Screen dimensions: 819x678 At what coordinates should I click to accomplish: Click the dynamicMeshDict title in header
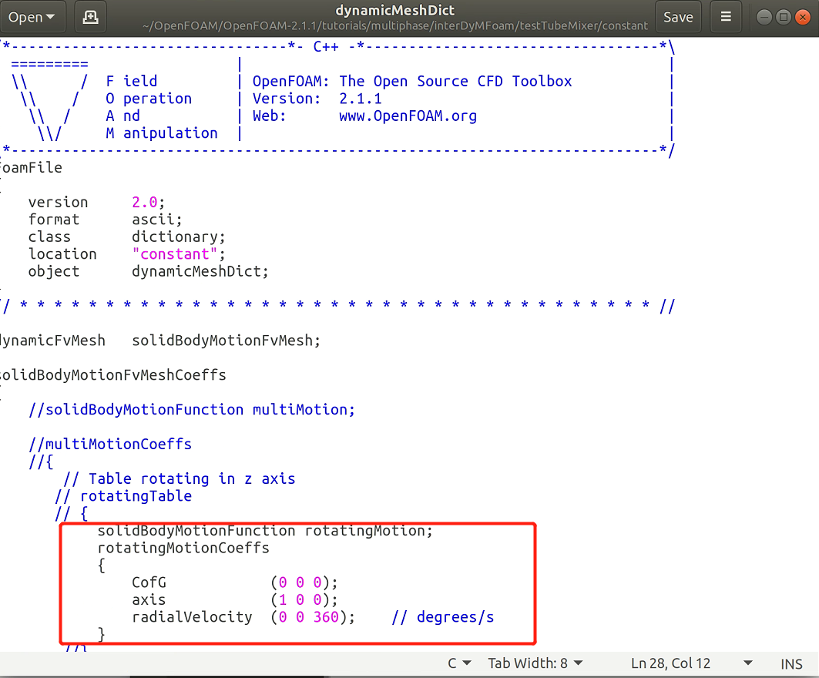coord(395,11)
